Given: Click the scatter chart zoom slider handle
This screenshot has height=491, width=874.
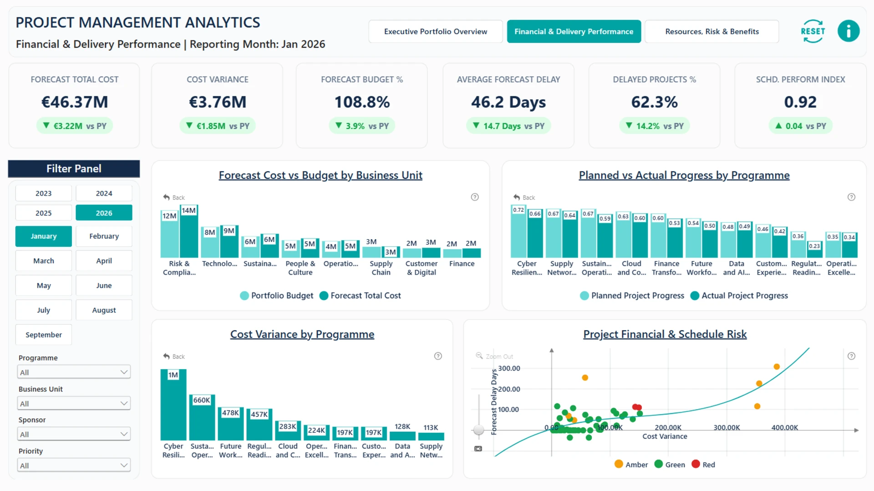Looking at the screenshot, I should pos(478,429).
